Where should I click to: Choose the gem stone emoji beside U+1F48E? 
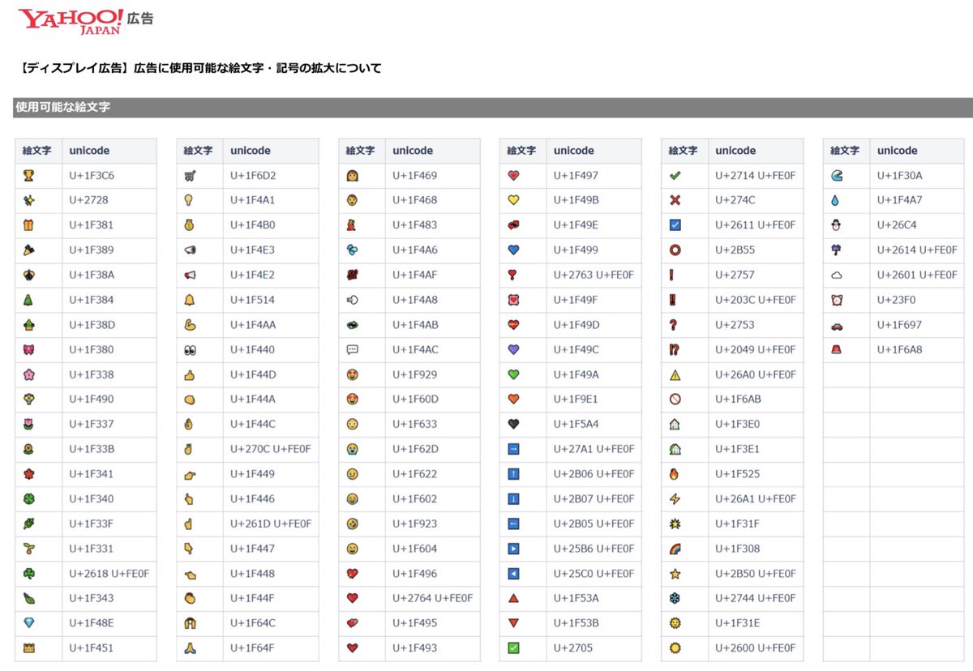tap(29, 623)
